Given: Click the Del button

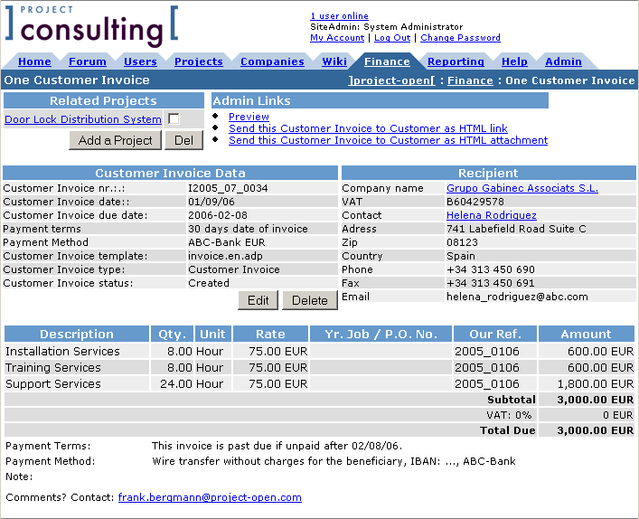Looking at the screenshot, I should point(184,140).
